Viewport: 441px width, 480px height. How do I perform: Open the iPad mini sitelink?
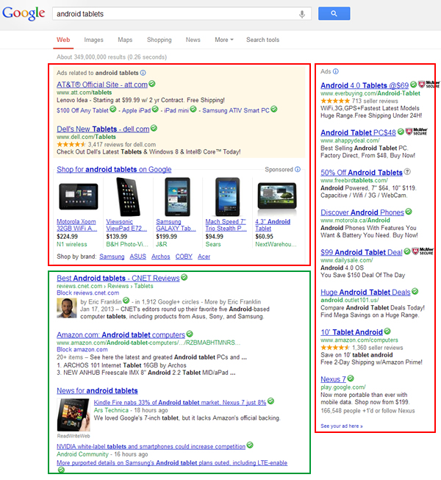pyautogui.click(x=176, y=110)
